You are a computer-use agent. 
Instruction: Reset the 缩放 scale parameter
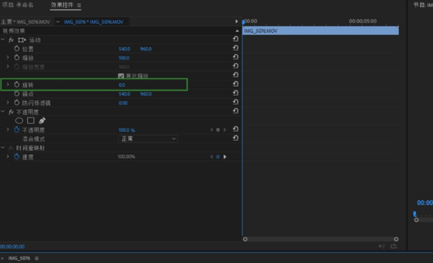(x=235, y=57)
